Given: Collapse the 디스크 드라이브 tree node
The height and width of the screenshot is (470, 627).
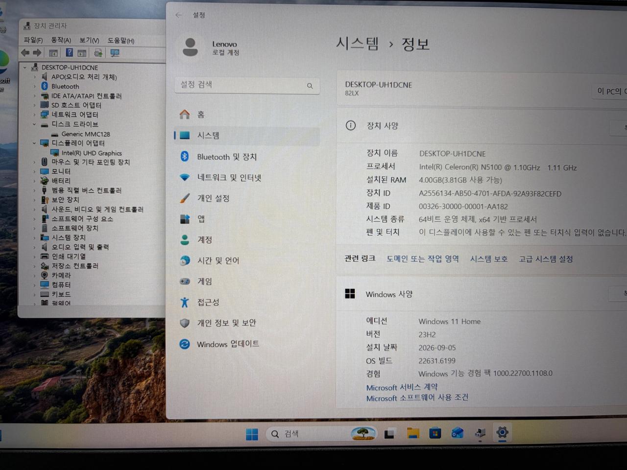Looking at the screenshot, I should [x=34, y=124].
